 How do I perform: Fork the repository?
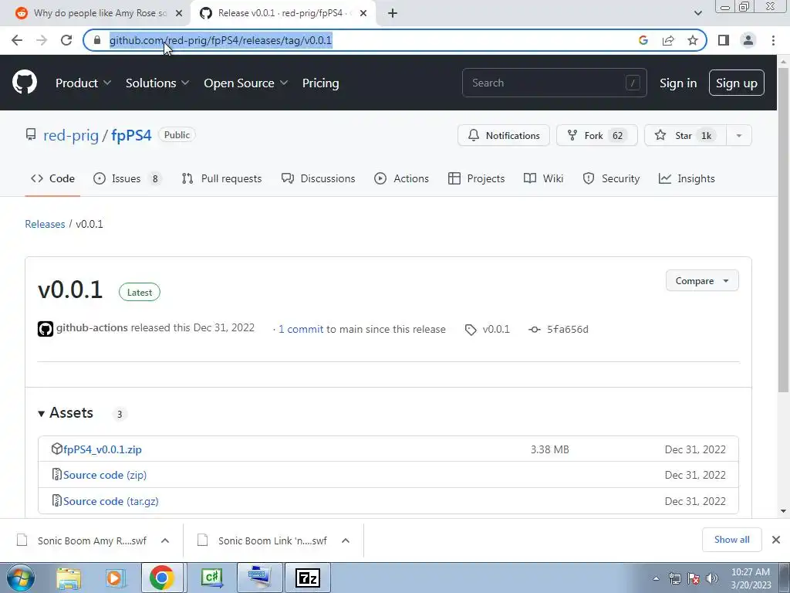point(596,135)
